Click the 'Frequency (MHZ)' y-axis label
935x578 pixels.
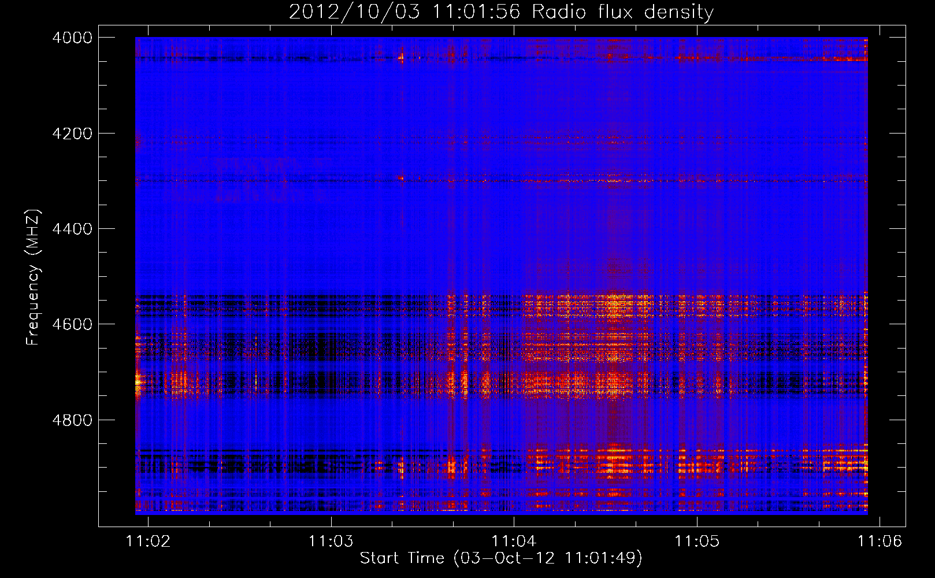pos(34,277)
